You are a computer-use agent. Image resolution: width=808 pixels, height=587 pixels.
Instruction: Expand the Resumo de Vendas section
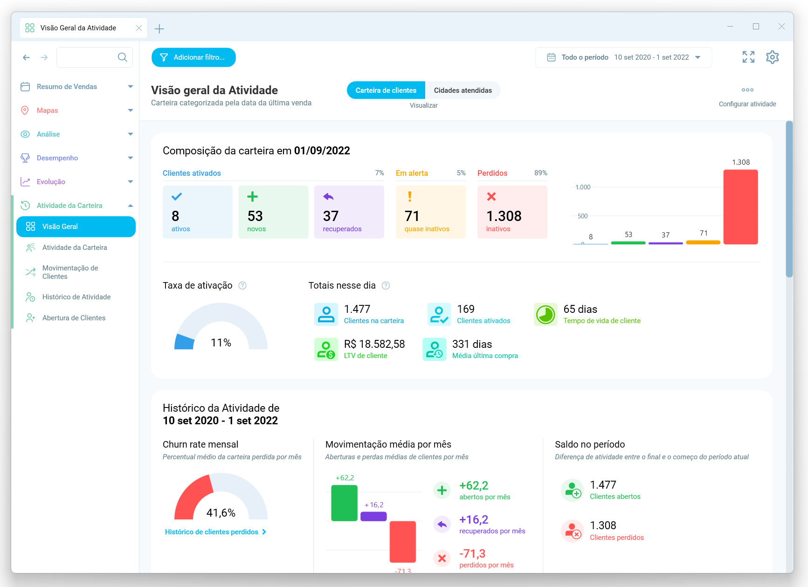click(x=130, y=86)
